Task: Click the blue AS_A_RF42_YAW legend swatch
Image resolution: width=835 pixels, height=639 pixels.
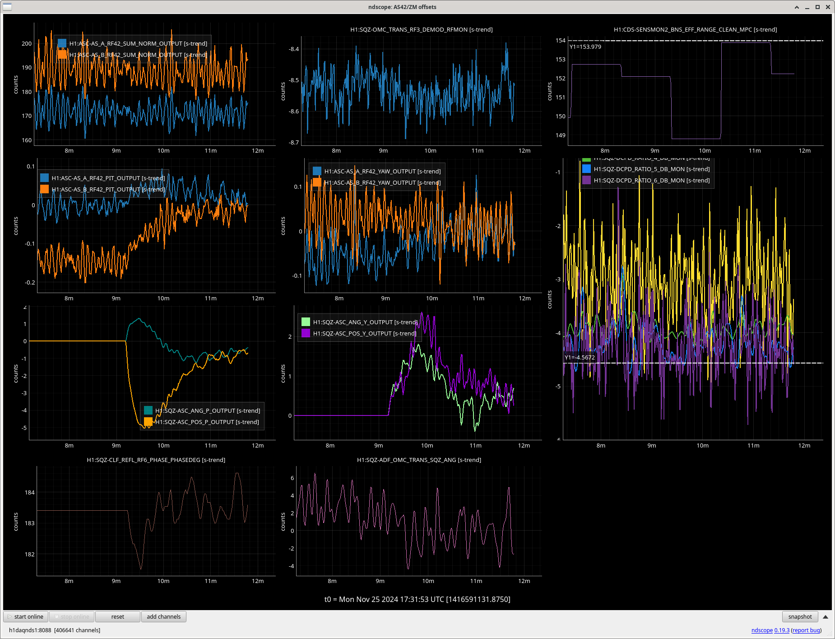Action: [317, 171]
